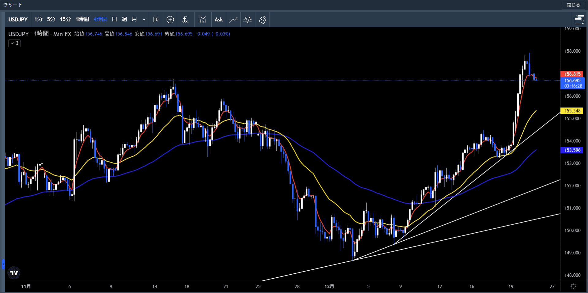Select the 1時間 timeframe
This screenshot has height=293, width=588.
tap(82, 19)
